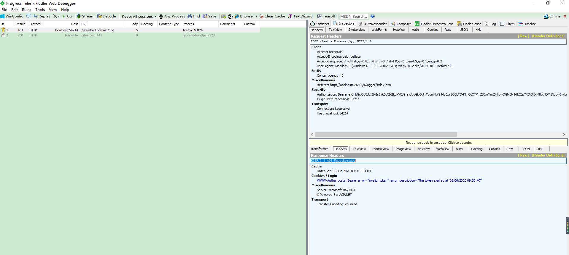Click the blue help question-mark icon
The width and height of the screenshot is (569, 255).
click(373, 16)
